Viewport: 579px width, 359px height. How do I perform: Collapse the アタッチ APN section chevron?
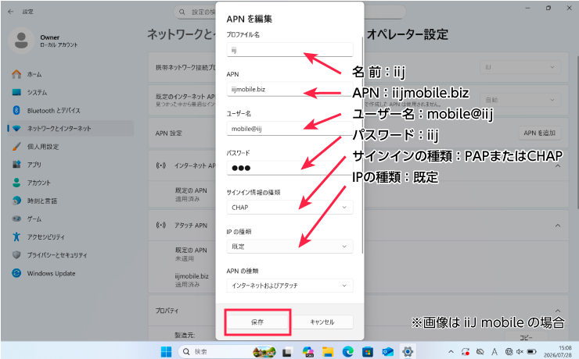click(x=558, y=226)
